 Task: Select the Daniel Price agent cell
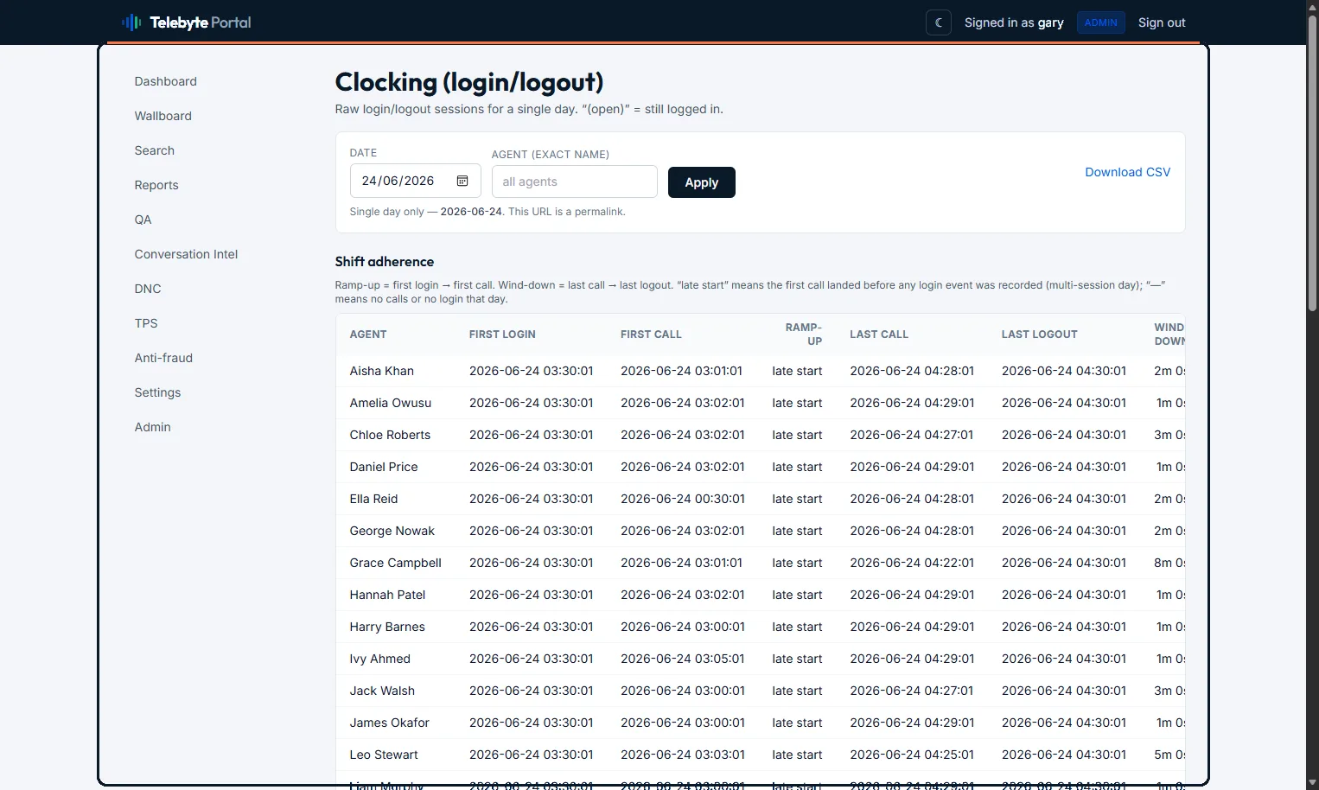click(384, 467)
